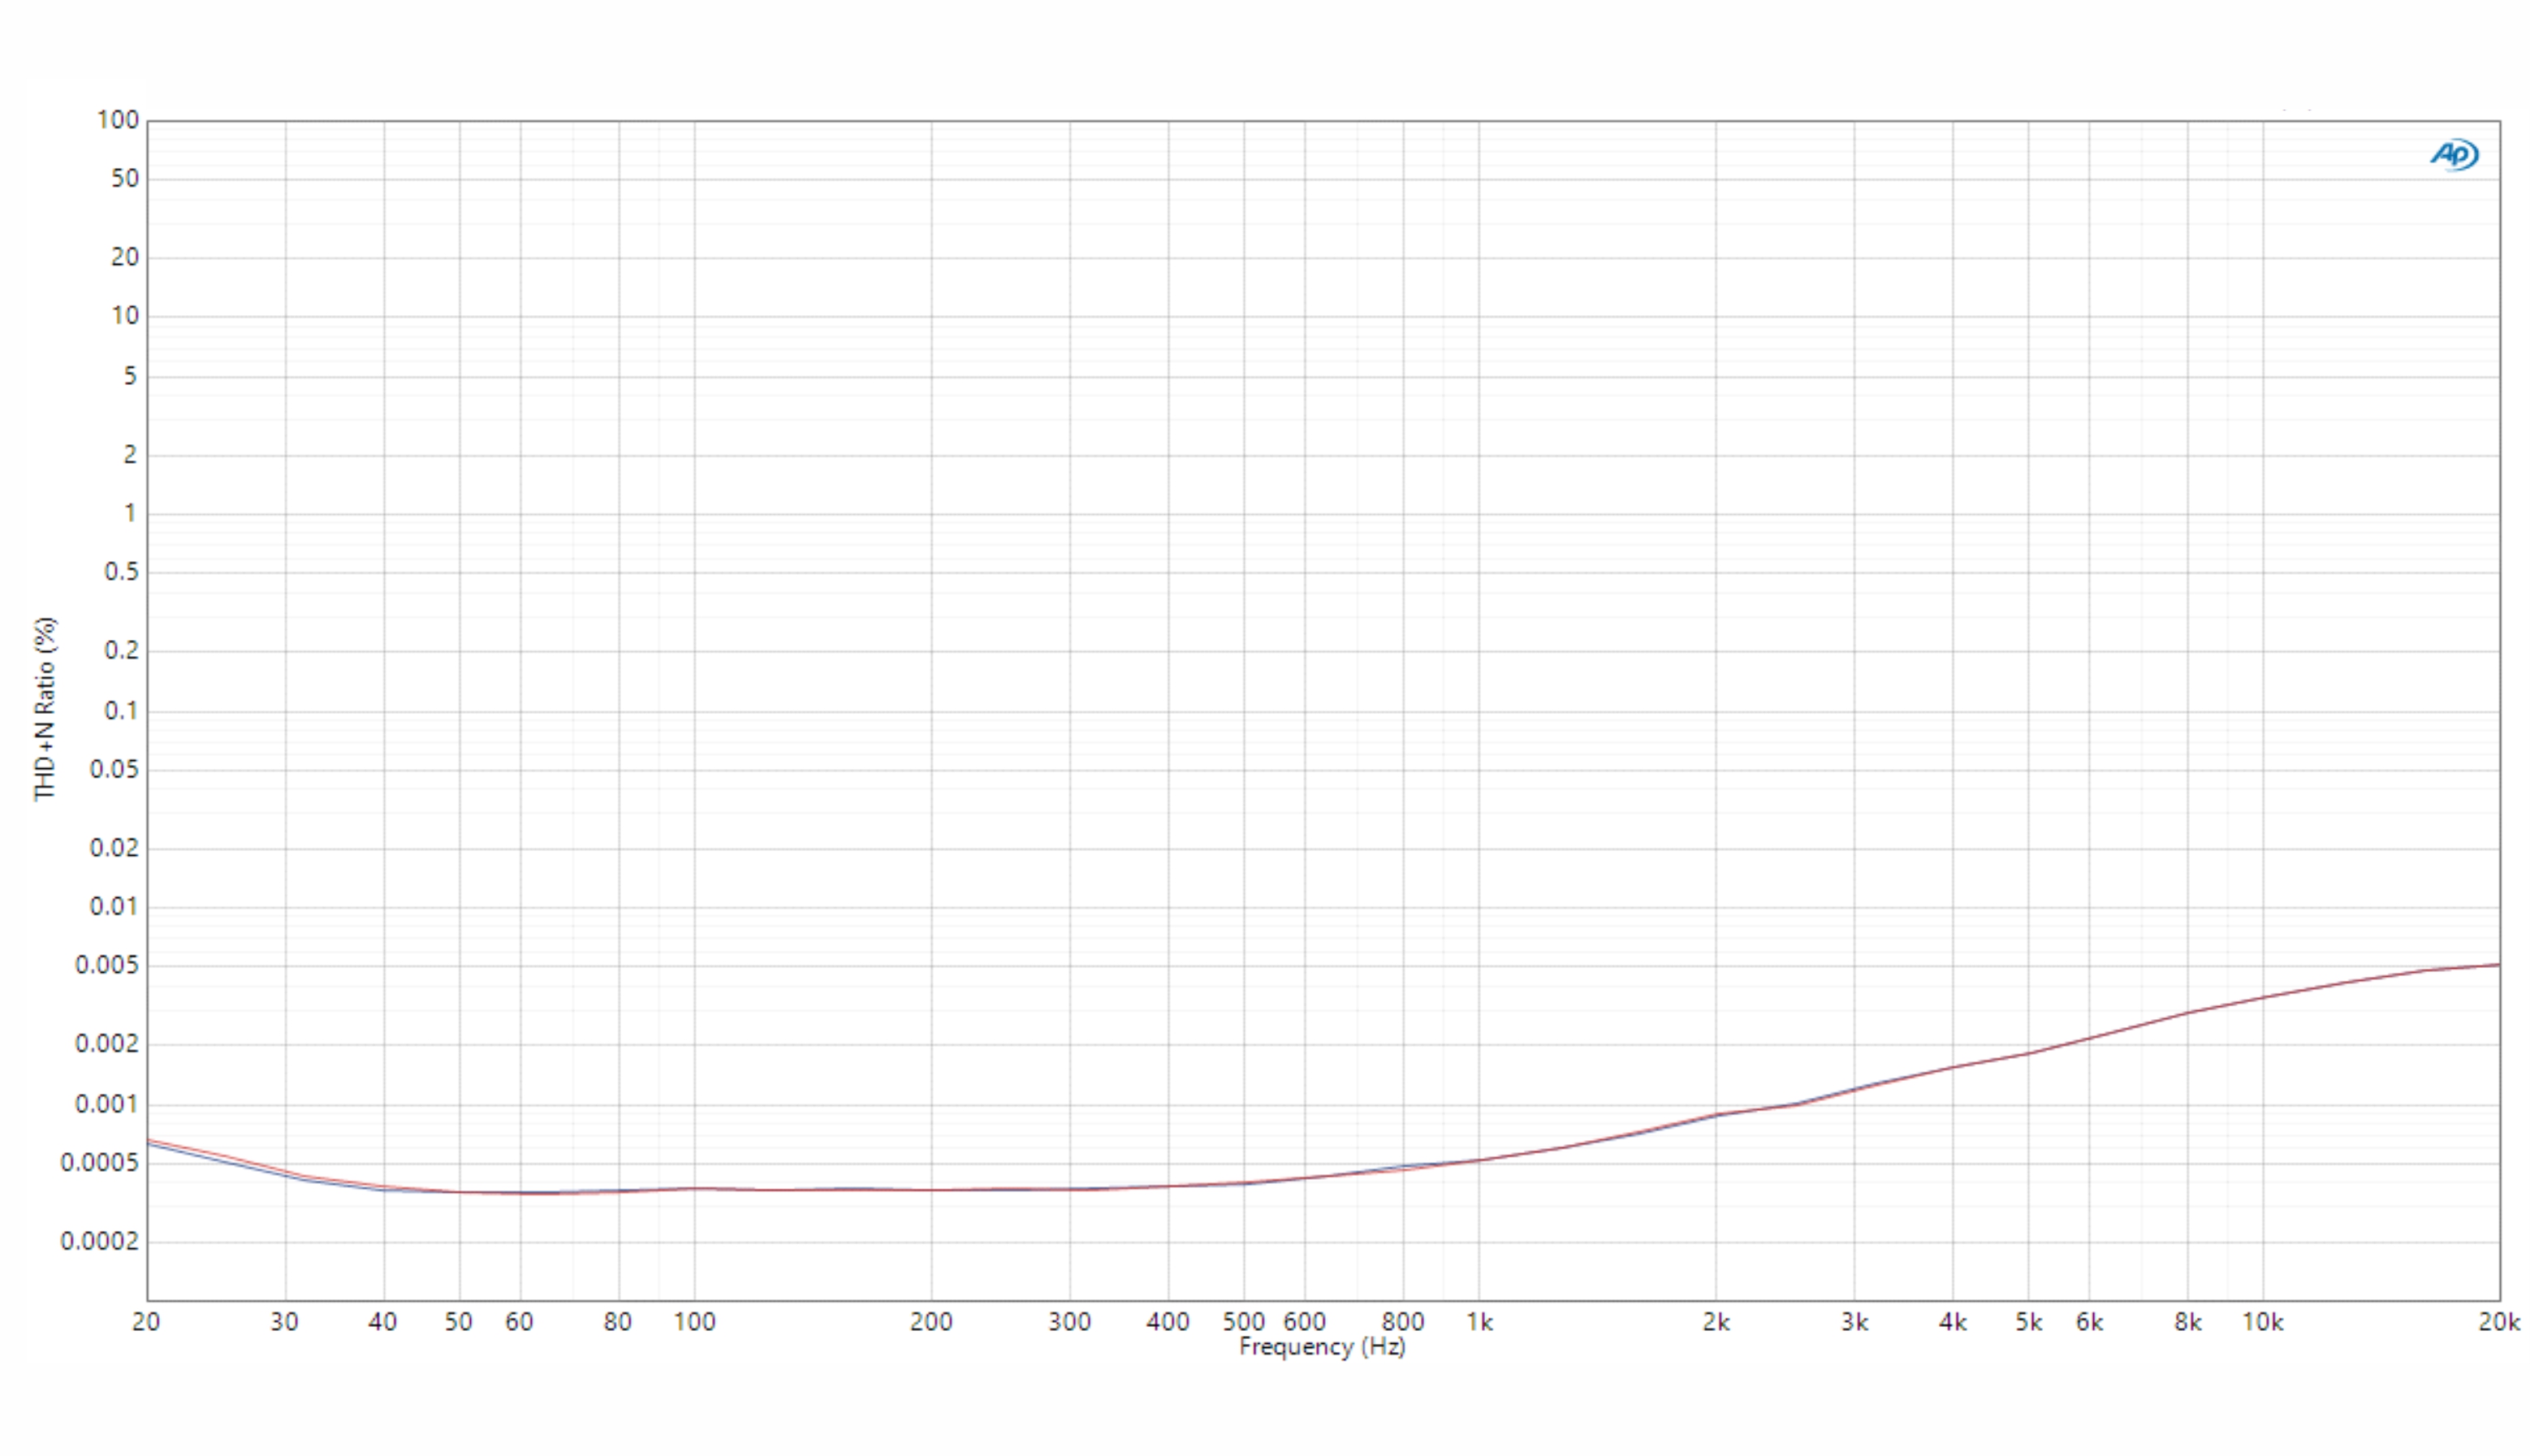Select the '0.2' vertical axis value
Screen dimensions: 2530x1456
point(122,651)
